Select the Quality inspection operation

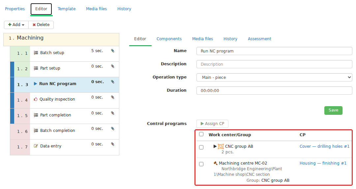pos(65,100)
